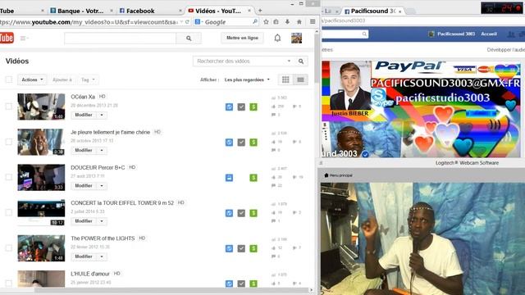Search videos with magnifier in Vidéos header
The width and height of the screenshot is (525, 295).
pyautogui.click(x=301, y=61)
